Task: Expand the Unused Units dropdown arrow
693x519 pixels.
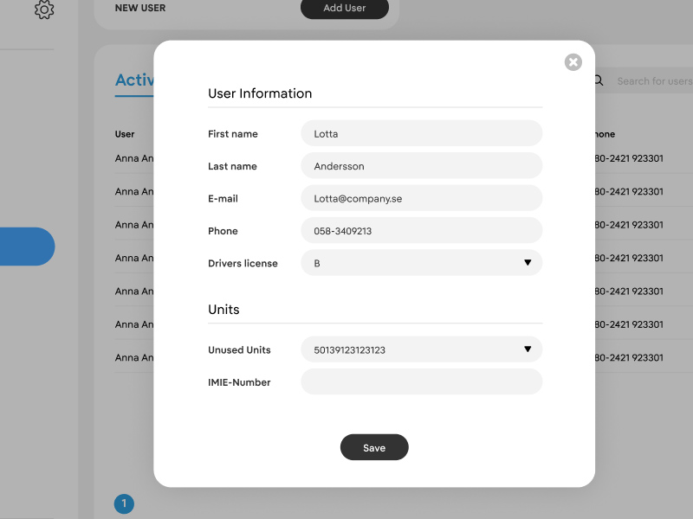Action: point(527,349)
